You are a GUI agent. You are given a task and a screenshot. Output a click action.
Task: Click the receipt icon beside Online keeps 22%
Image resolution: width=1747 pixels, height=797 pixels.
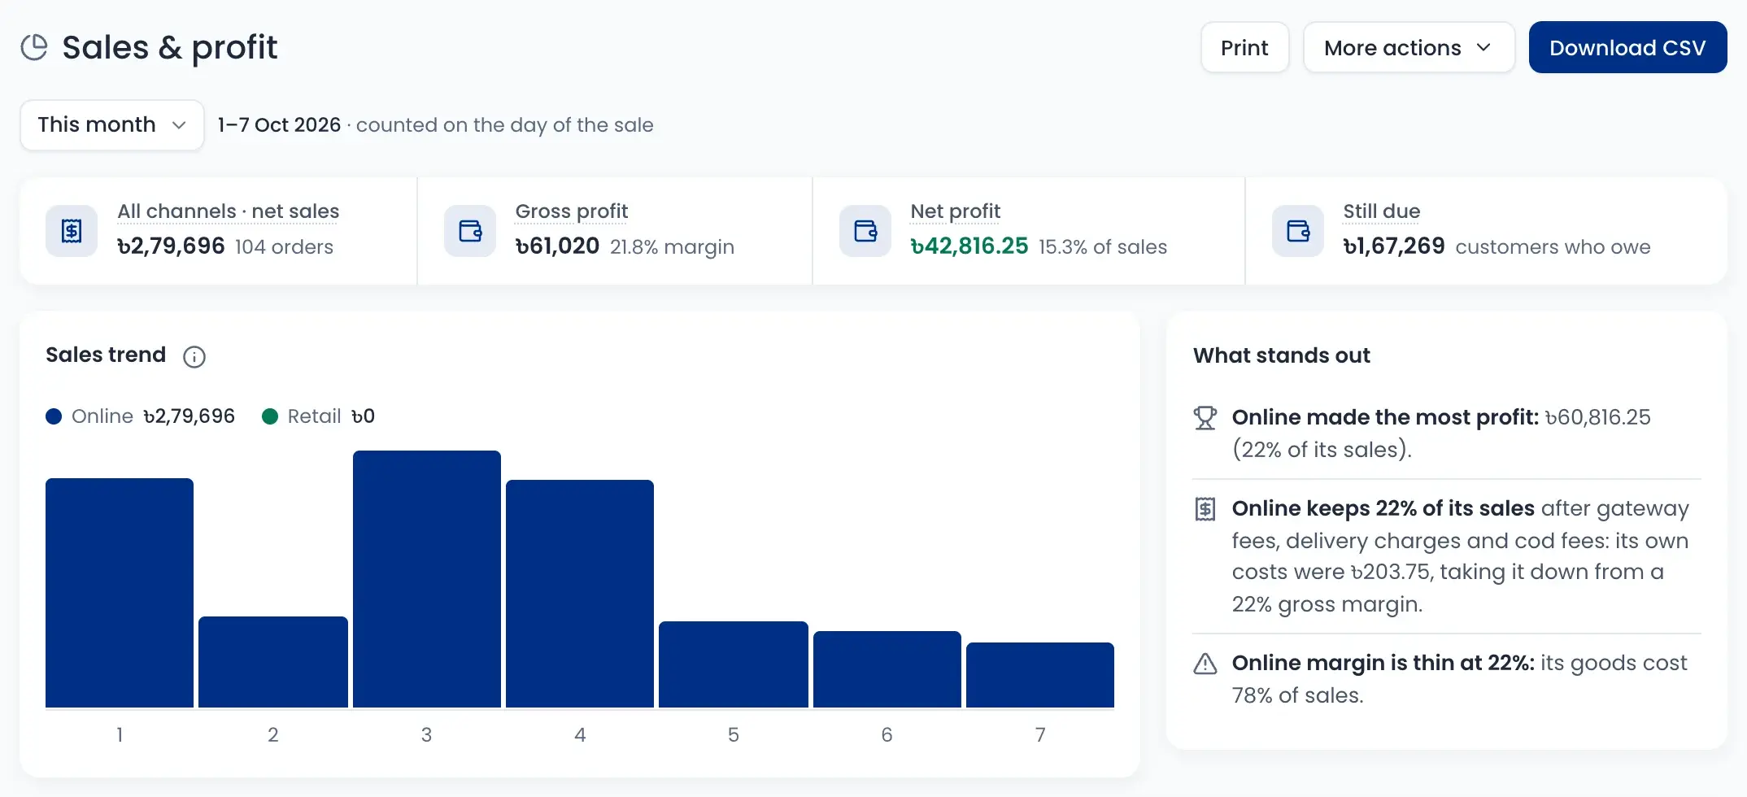click(x=1205, y=509)
